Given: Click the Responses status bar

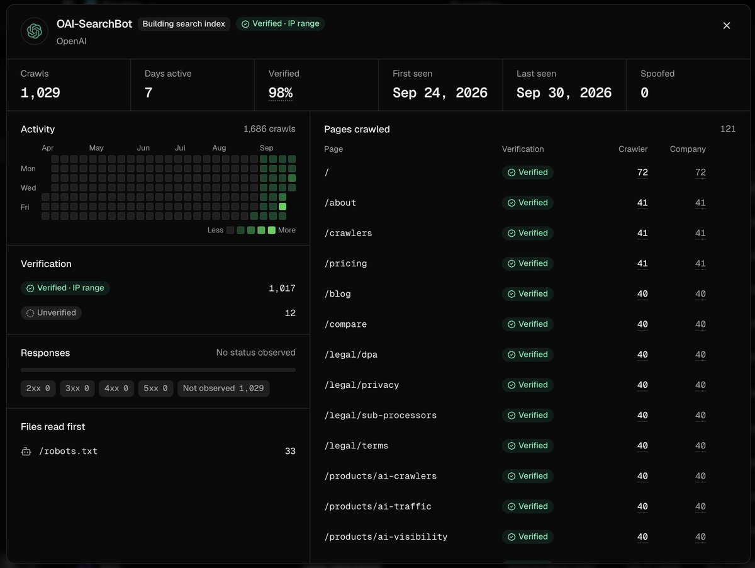Looking at the screenshot, I should click(158, 370).
